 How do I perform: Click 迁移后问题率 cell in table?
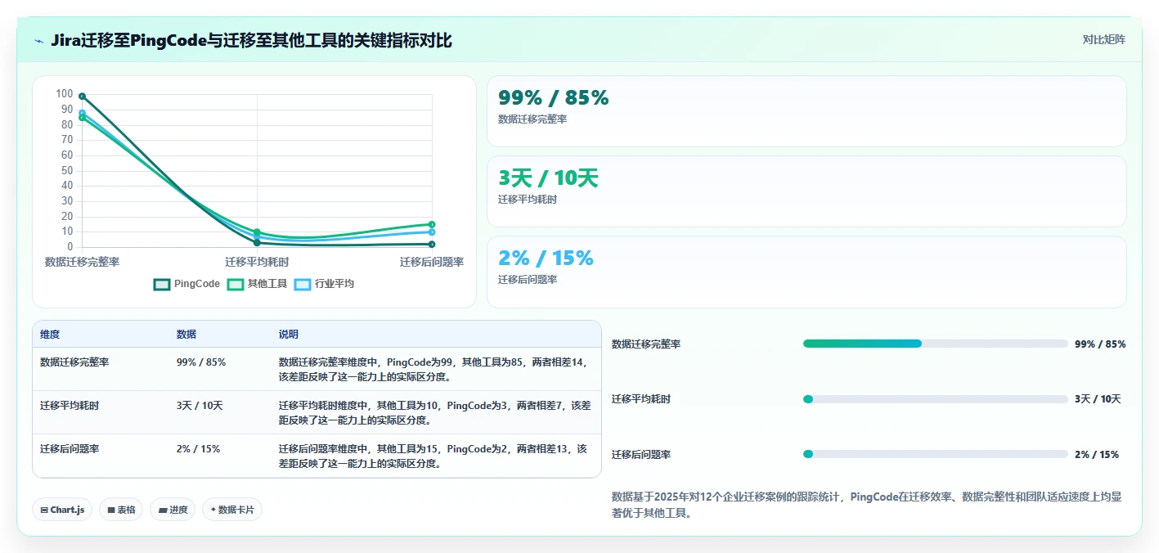click(70, 449)
